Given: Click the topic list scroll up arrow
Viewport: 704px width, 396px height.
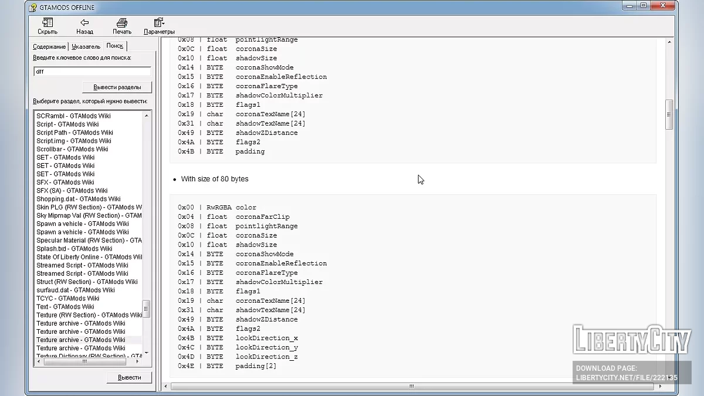Looking at the screenshot, I should point(147,116).
